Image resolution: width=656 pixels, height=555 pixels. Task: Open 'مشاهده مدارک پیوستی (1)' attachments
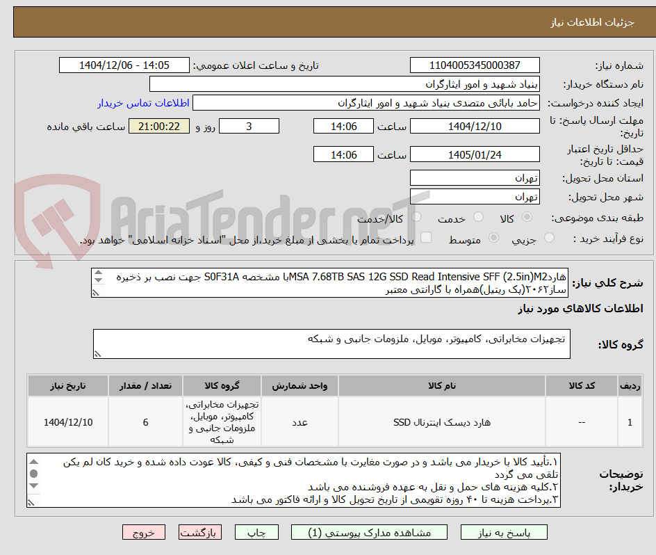(369, 532)
